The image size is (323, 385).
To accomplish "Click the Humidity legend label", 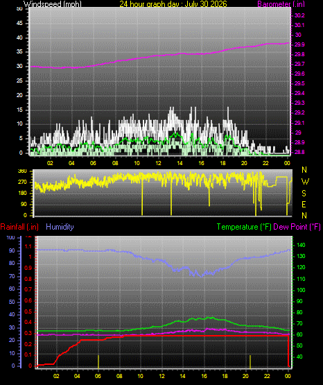I will pyautogui.click(x=60, y=227).
